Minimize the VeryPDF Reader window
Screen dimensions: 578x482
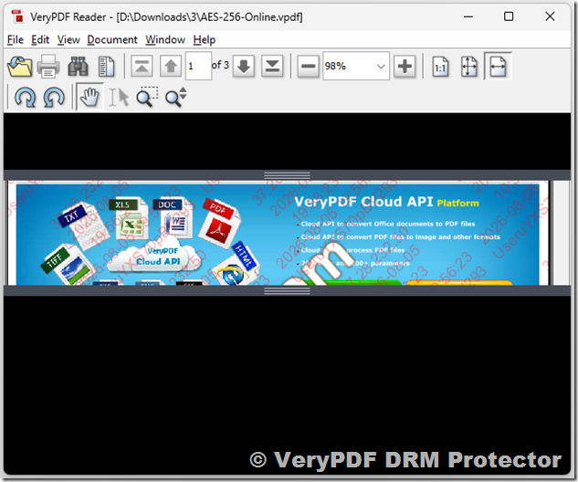tap(468, 16)
